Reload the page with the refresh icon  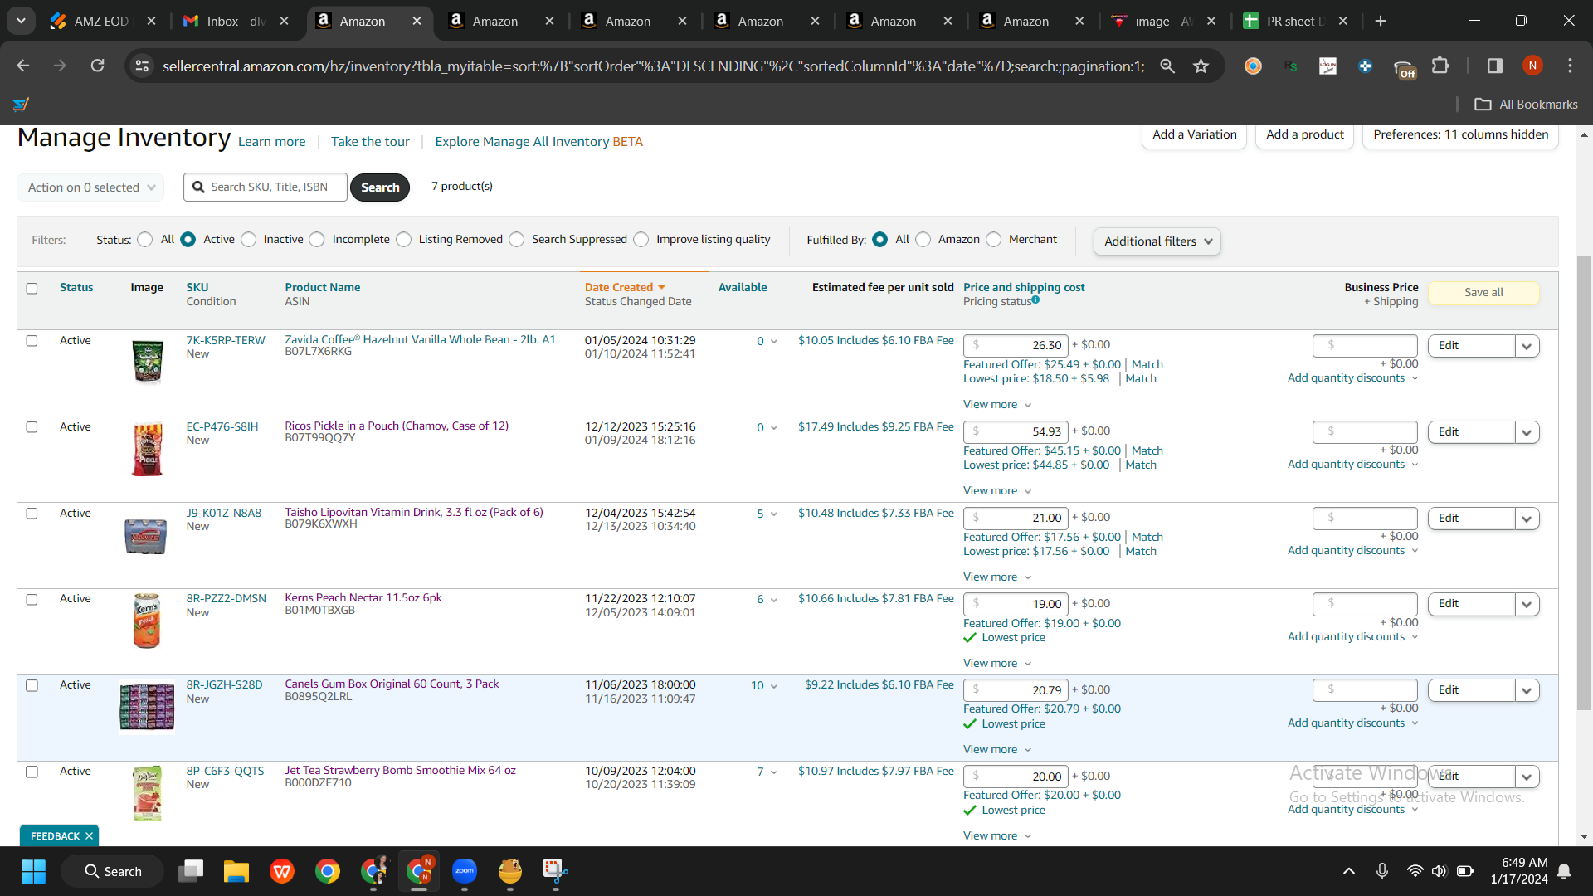(98, 66)
